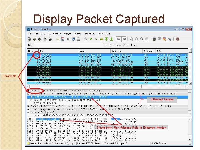Select the packet row at time 0.040183
Viewport: 200px width, 150px height.
pyautogui.click(x=107, y=83)
